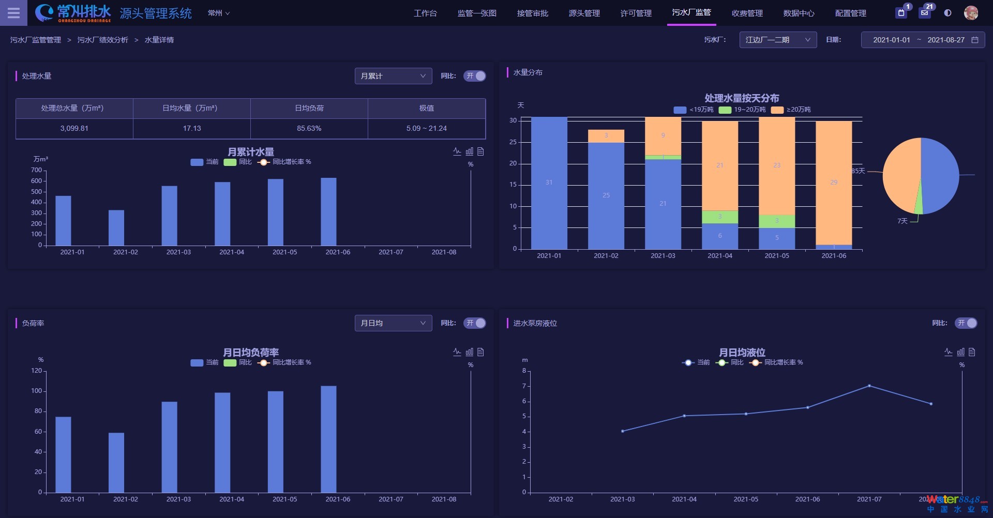Screen dimensions: 993x518
Task: Click the user avatar picture
Action: [971, 13]
